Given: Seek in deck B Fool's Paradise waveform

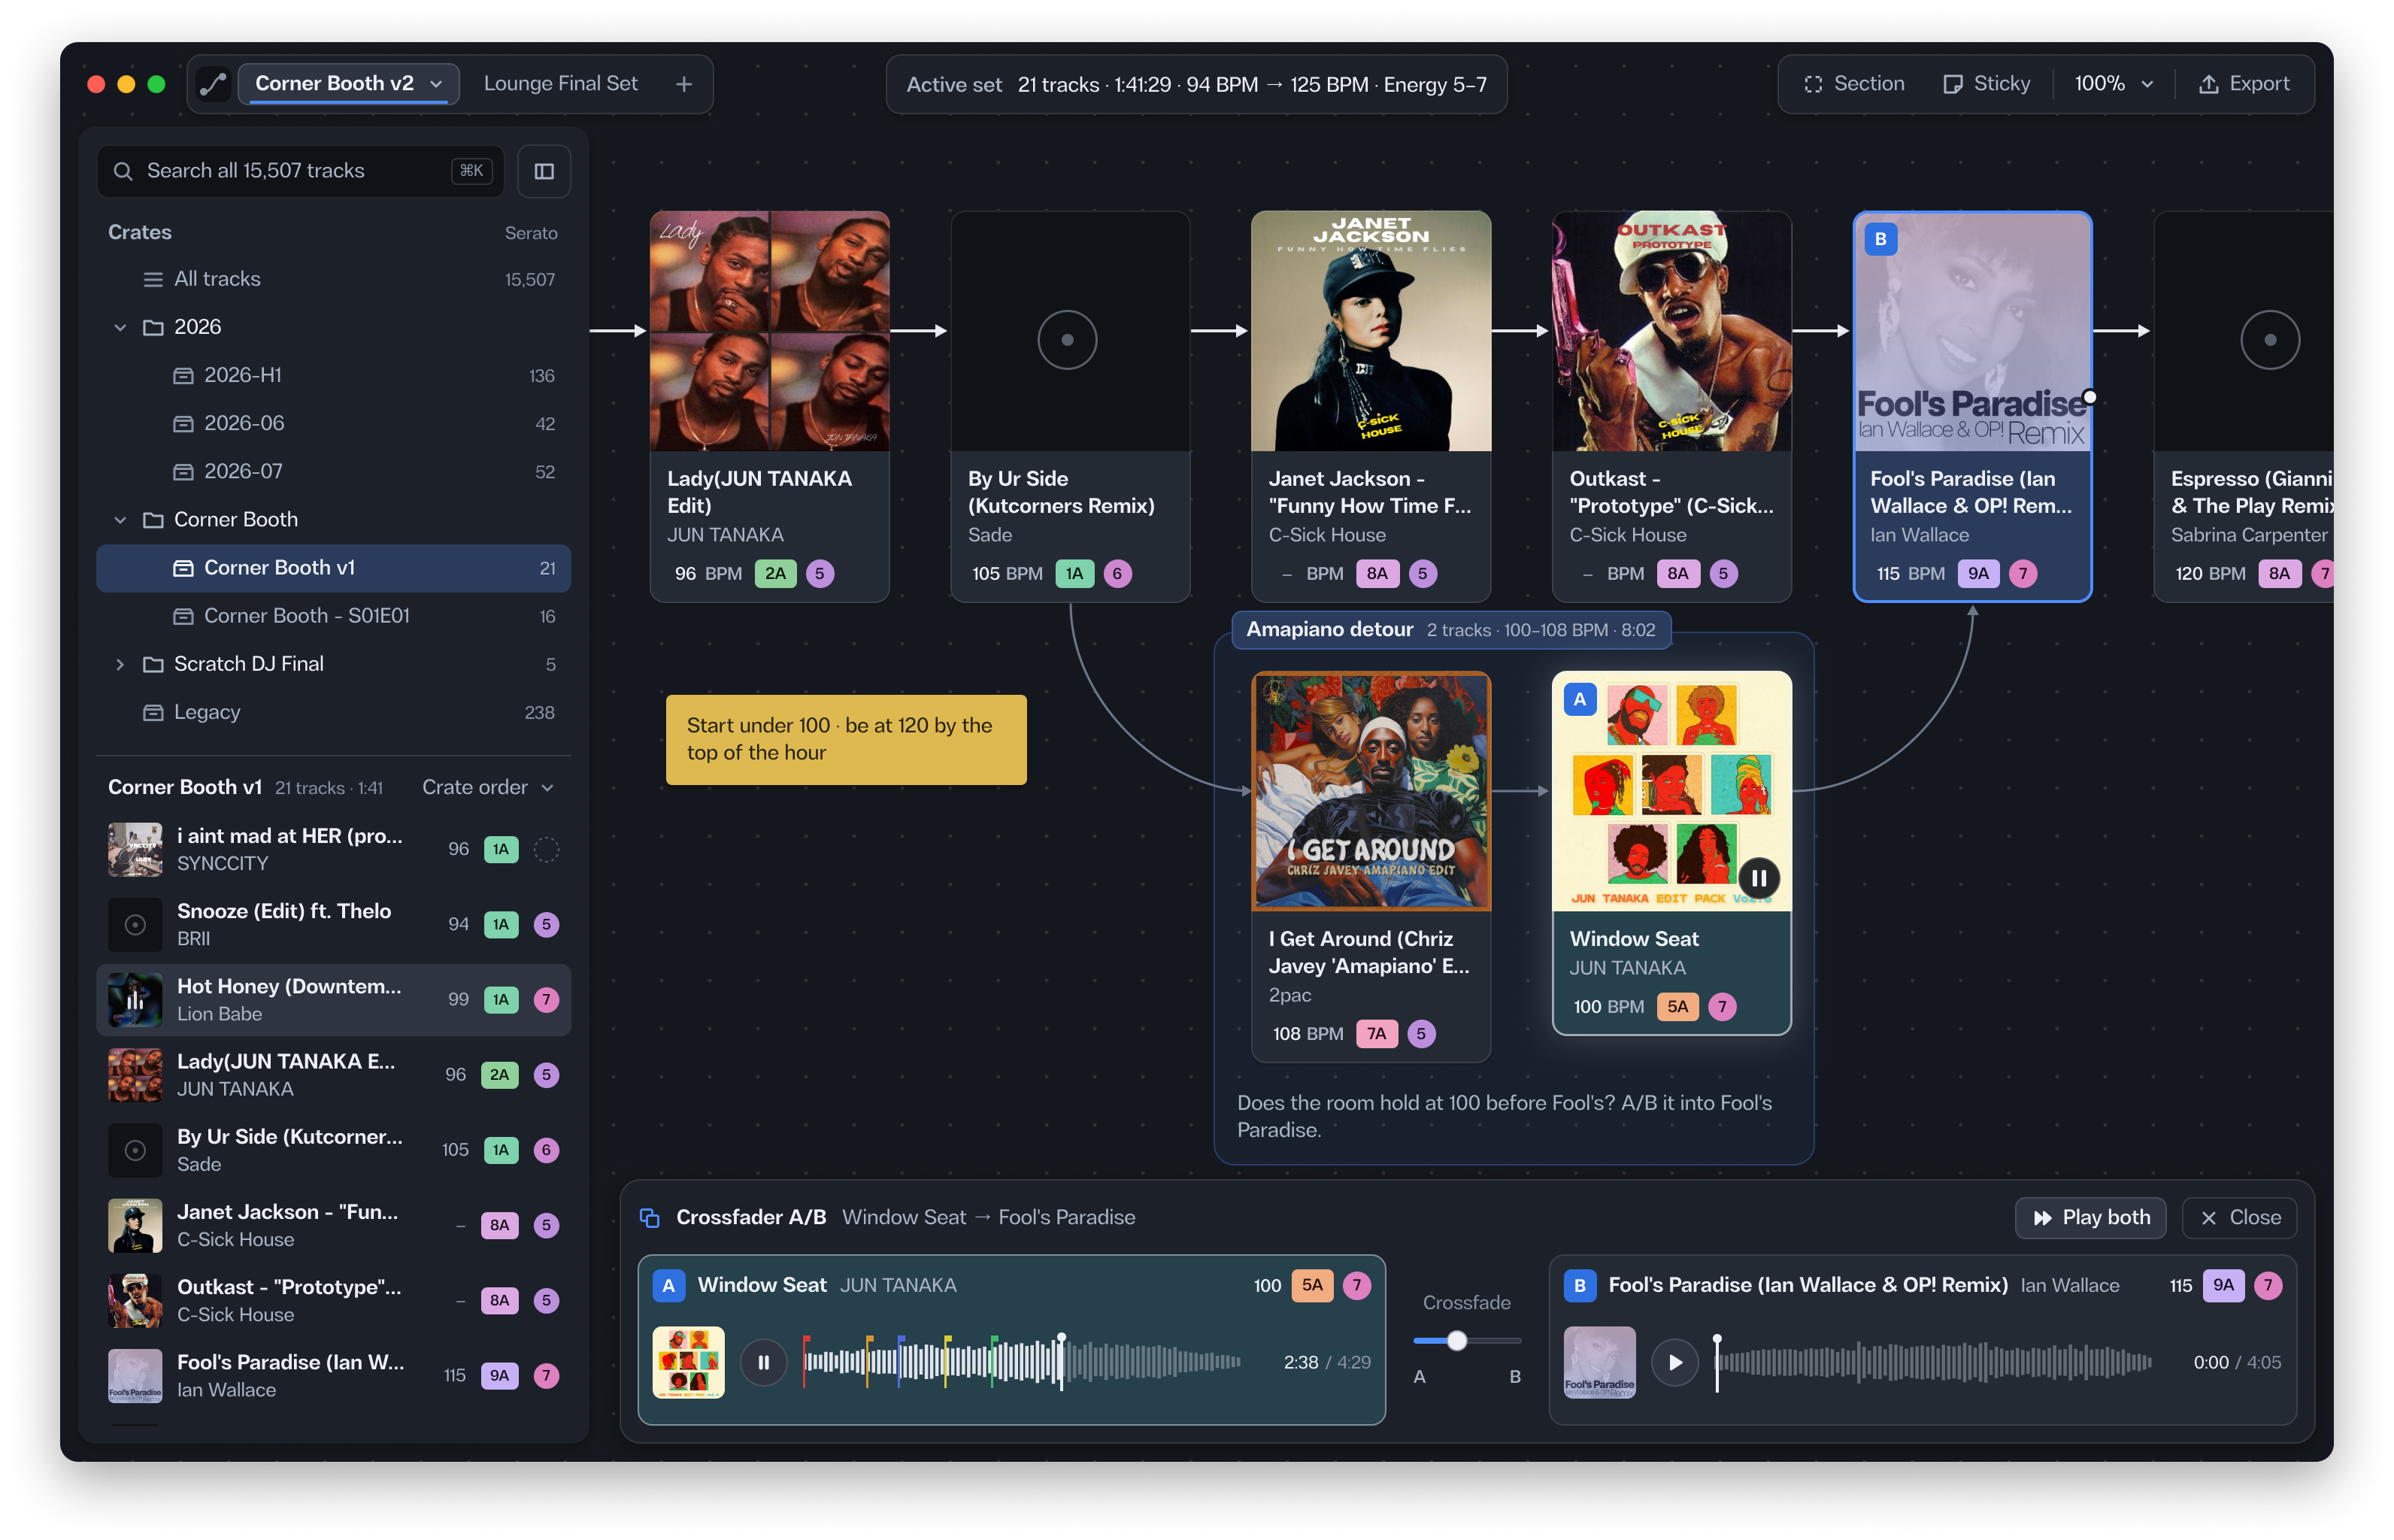Looking at the screenshot, I should tap(1933, 1362).
